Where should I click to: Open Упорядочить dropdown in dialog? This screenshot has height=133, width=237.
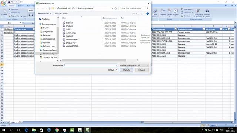pyautogui.click(x=44, y=14)
